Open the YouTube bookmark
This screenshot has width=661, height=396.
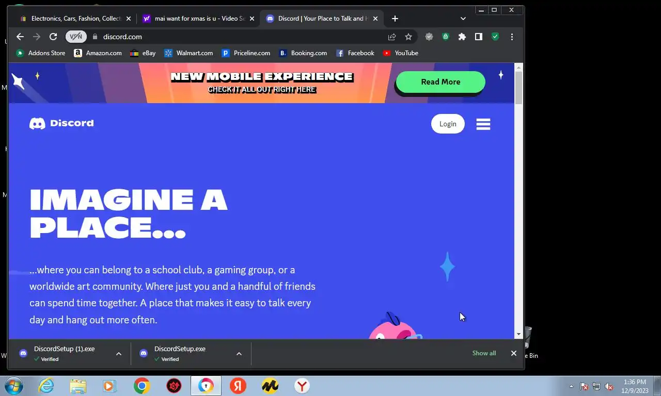[x=401, y=53]
